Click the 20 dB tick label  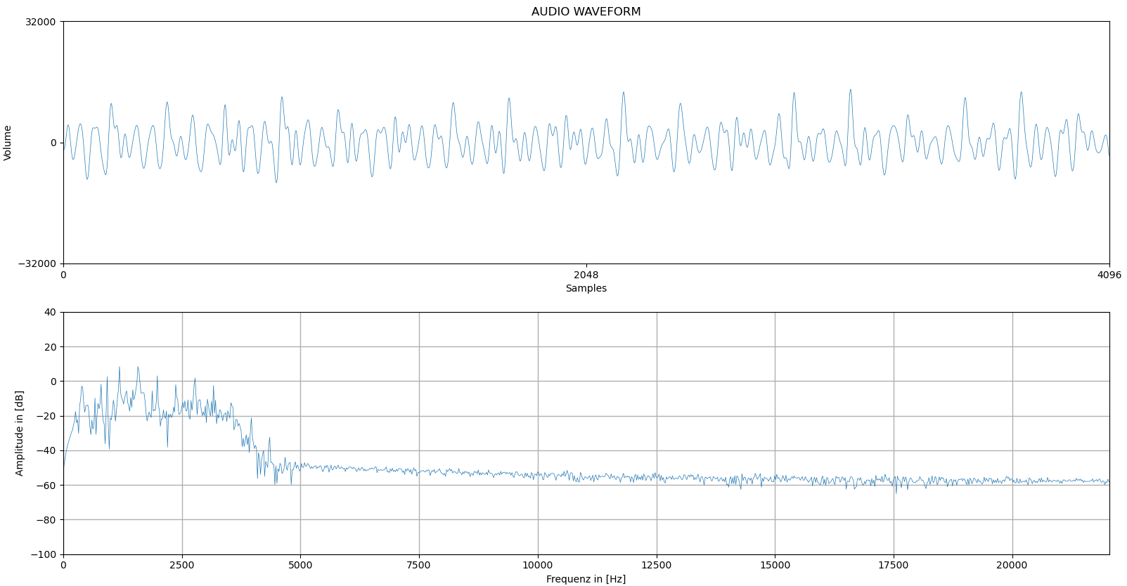click(x=51, y=347)
